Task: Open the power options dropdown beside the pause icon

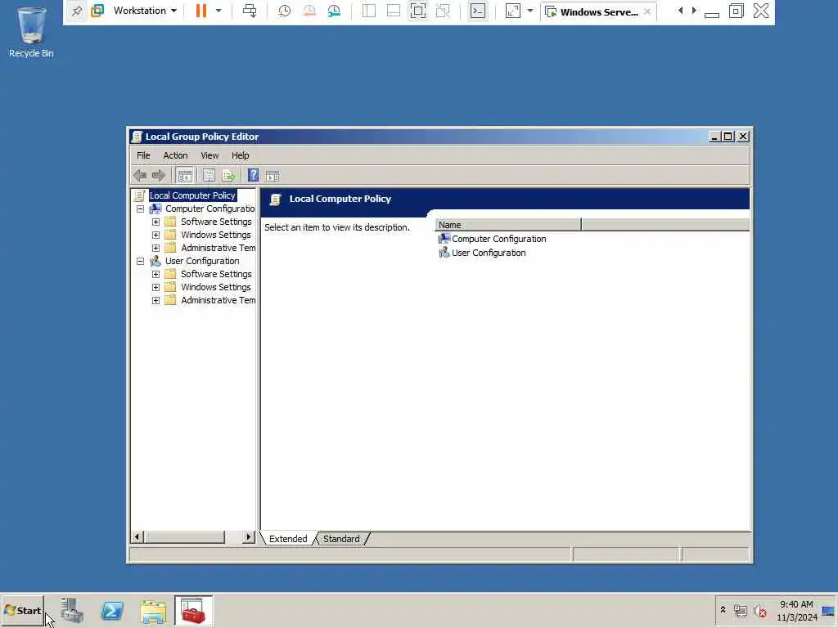Action: click(x=218, y=11)
